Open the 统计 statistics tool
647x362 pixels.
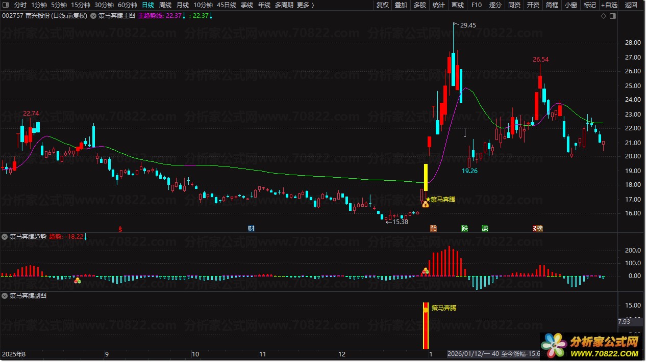tap(438, 5)
